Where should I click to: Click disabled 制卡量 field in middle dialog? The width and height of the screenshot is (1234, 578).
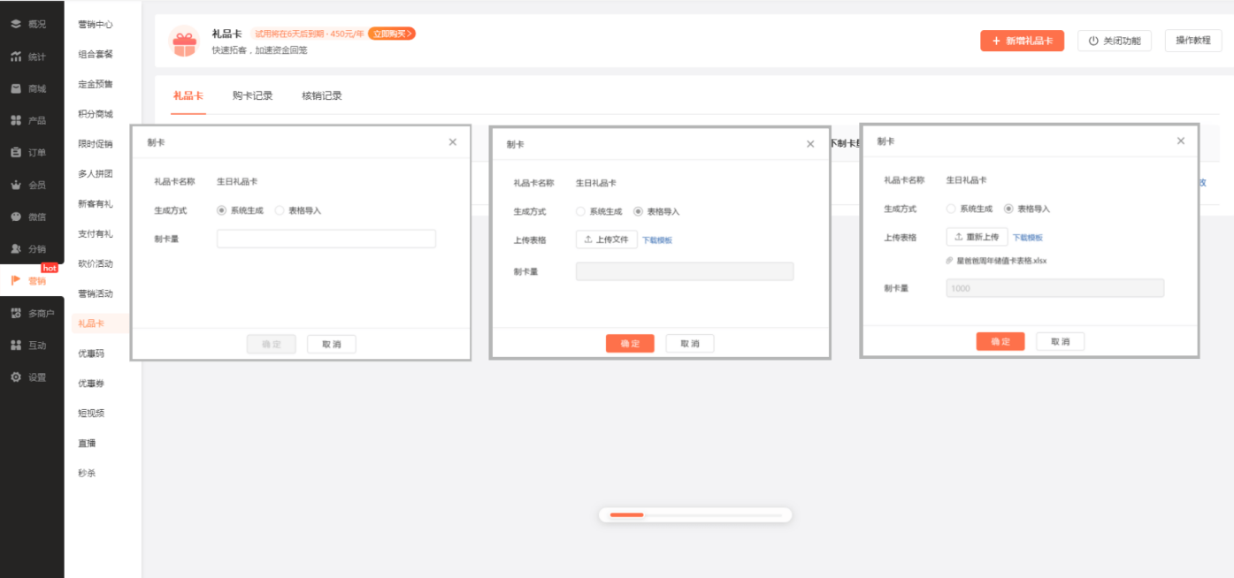(x=685, y=271)
